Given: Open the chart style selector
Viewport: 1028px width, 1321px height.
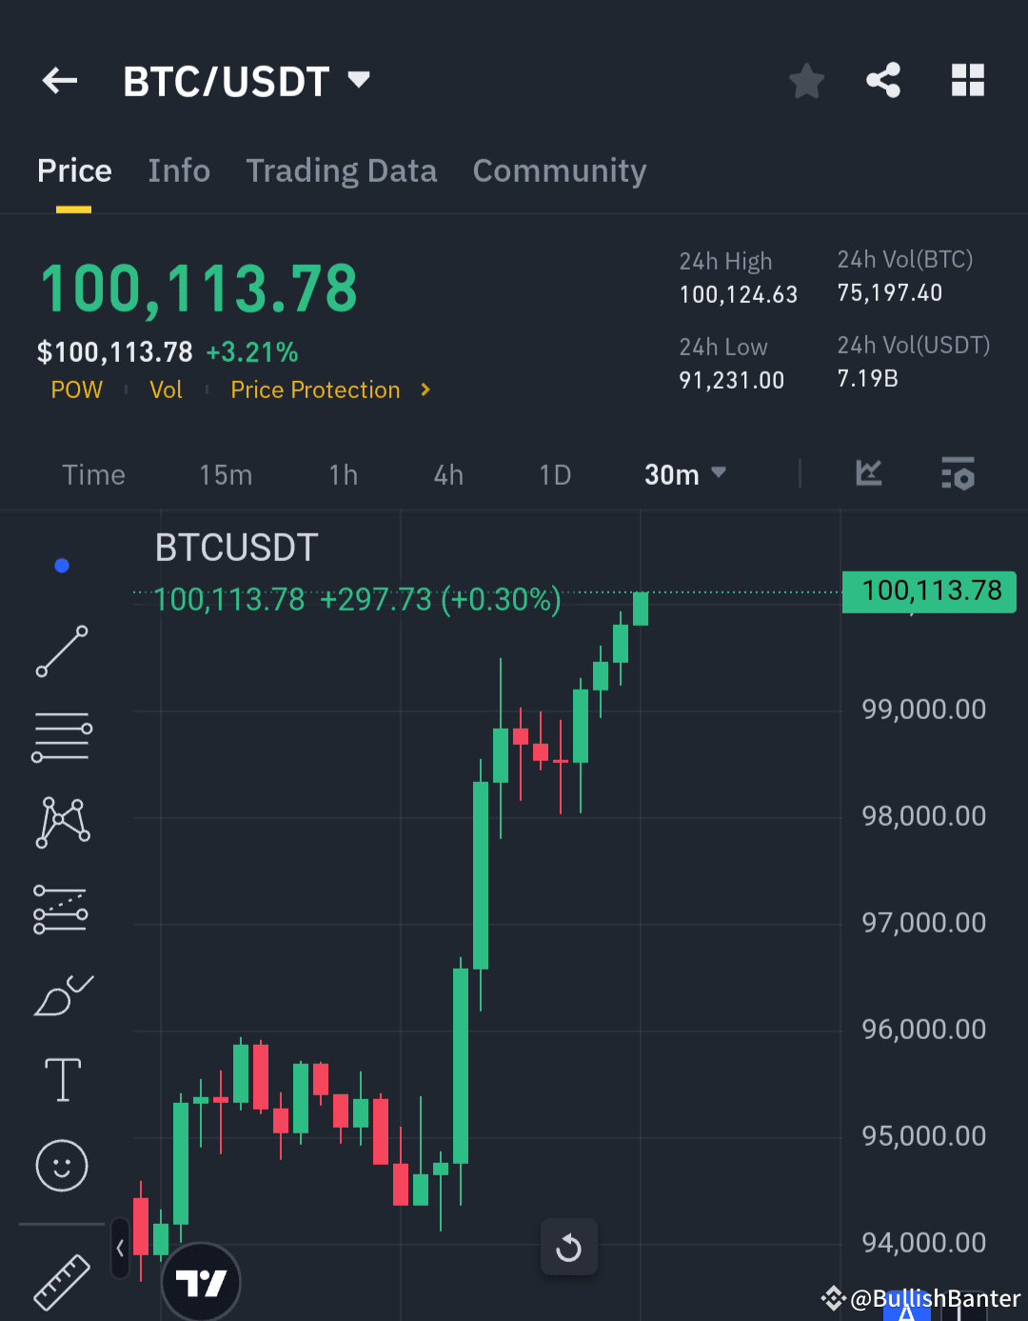Looking at the screenshot, I should click(x=868, y=474).
